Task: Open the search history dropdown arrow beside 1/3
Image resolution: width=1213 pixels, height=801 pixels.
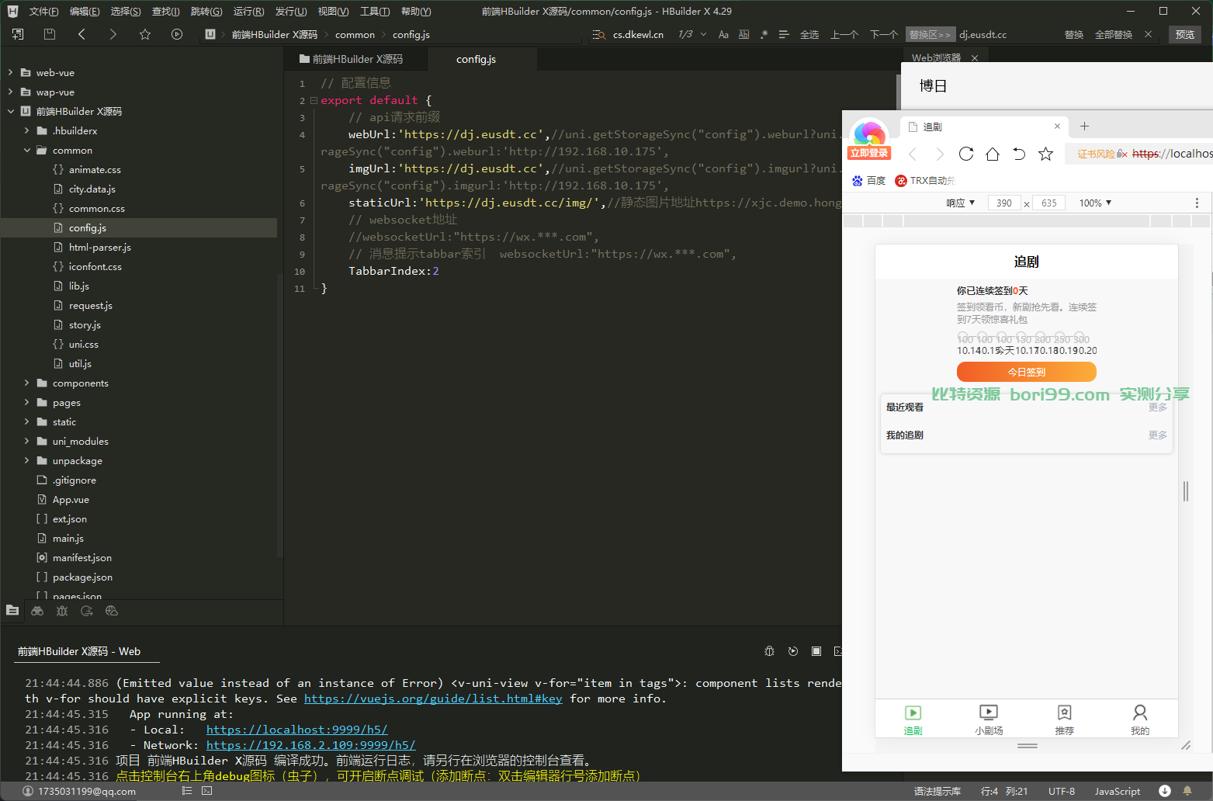Action: pyautogui.click(x=703, y=34)
